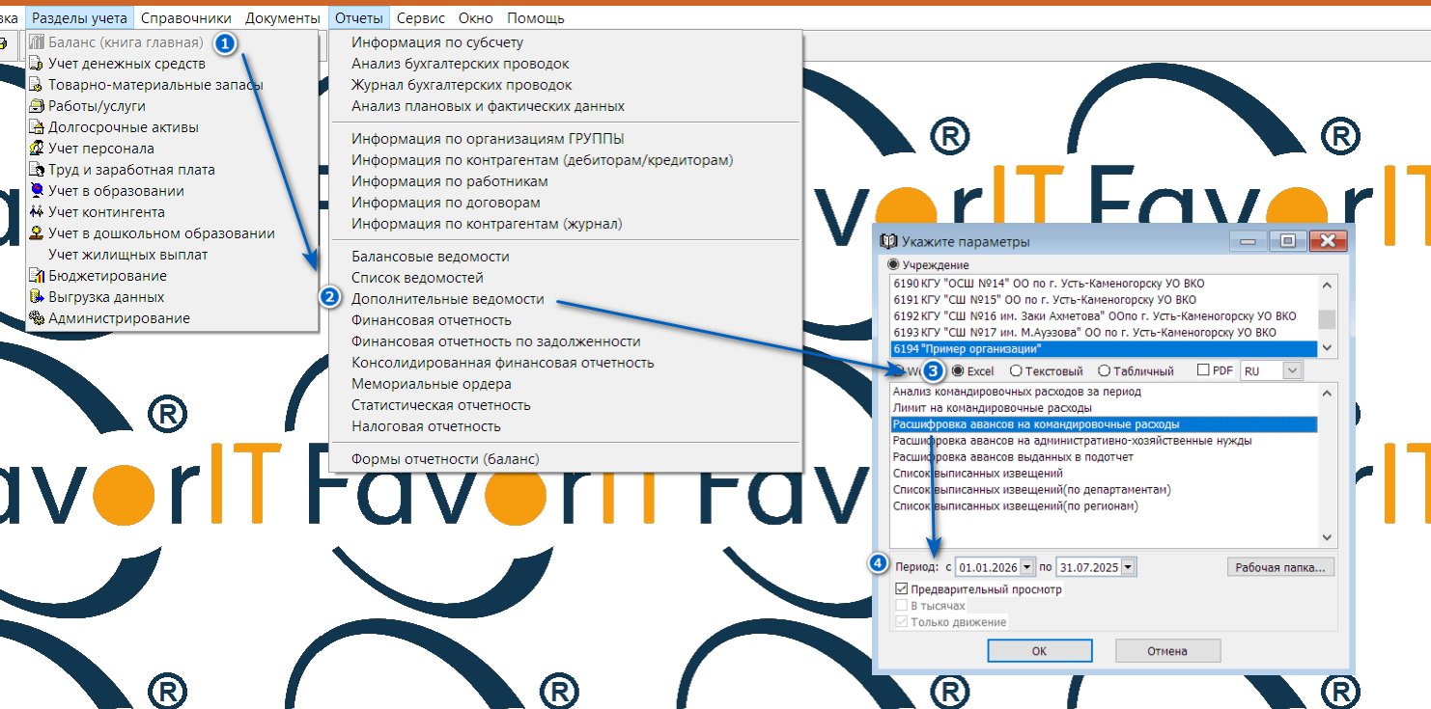
Task: Click the Выгрузка данных icon
Action: 38,297
